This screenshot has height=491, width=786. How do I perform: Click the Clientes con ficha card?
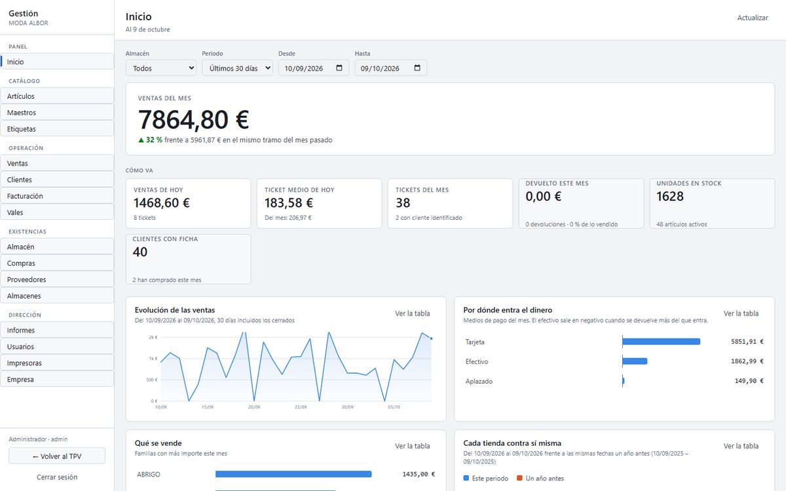click(x=188, y=259)
